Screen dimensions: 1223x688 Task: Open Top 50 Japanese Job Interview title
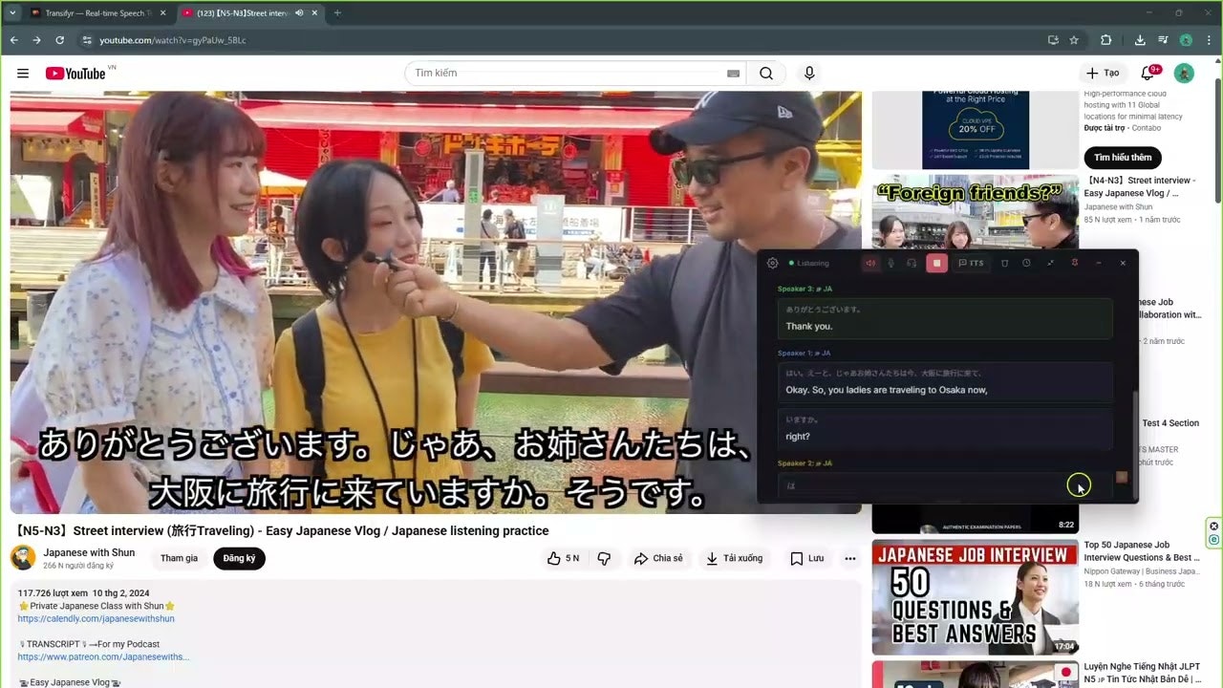(1142, 551)
